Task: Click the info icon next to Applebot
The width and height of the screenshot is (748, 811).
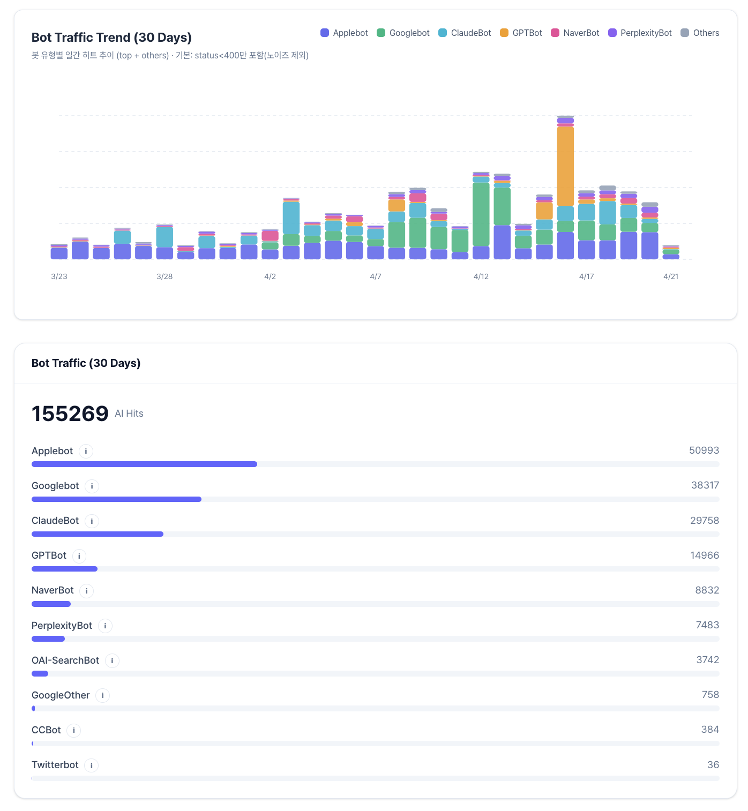Action: (x=86, y=451)
